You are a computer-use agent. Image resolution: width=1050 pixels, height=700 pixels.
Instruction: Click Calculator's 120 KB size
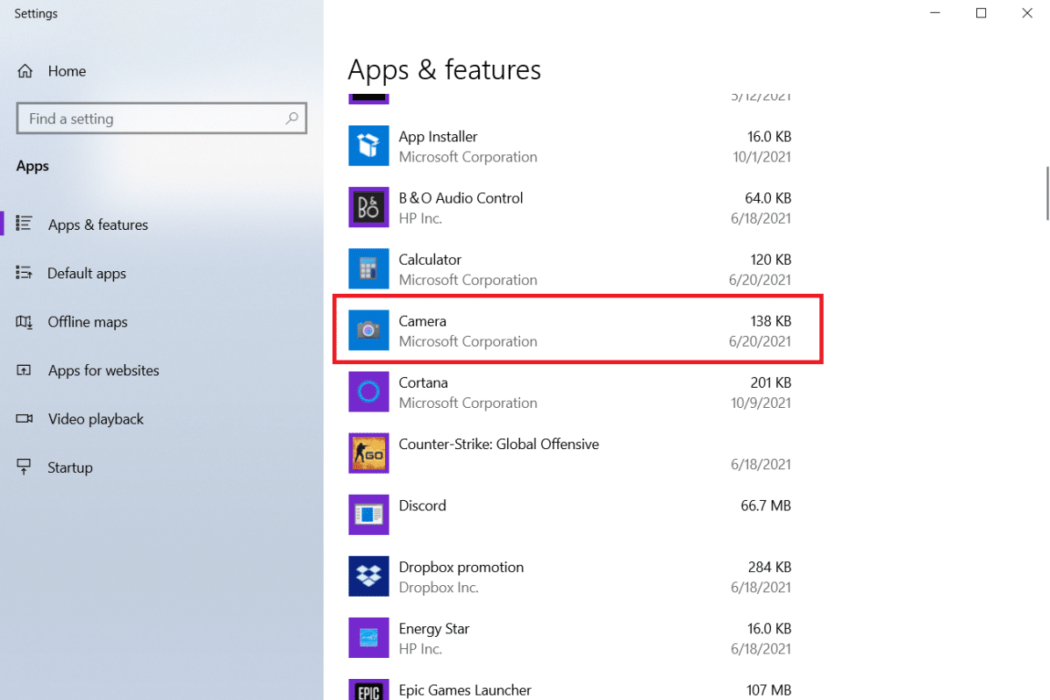[771, 260]
